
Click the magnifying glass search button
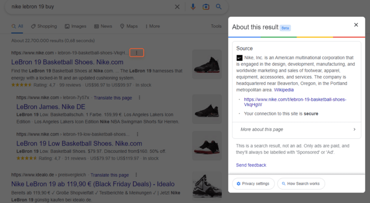tap(219, 7)
